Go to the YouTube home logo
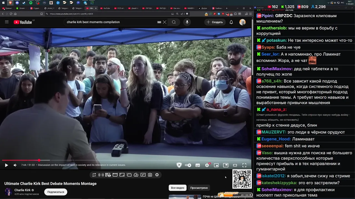Screen dimensions: 355x199 click(23, 22)
